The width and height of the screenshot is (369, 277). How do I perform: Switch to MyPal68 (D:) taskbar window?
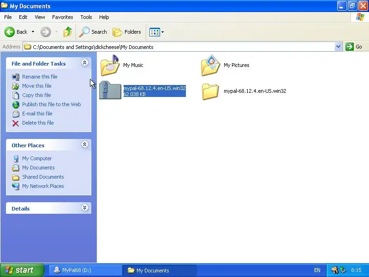coord(85,270)
